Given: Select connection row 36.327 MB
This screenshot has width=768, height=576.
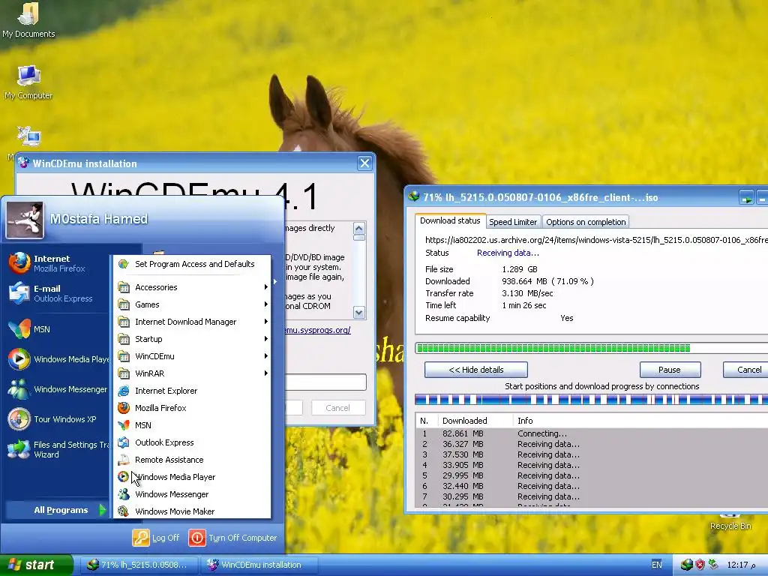Looking at the screenshot, I should click(592, 444).
